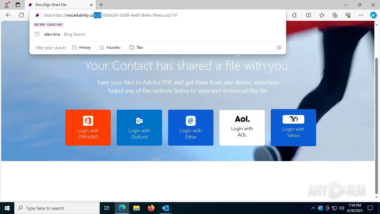Image resolution: width=380 pixels, height=214 pixels.
Task: Open the Extensions puzzle icon
Action: [294, 15]
